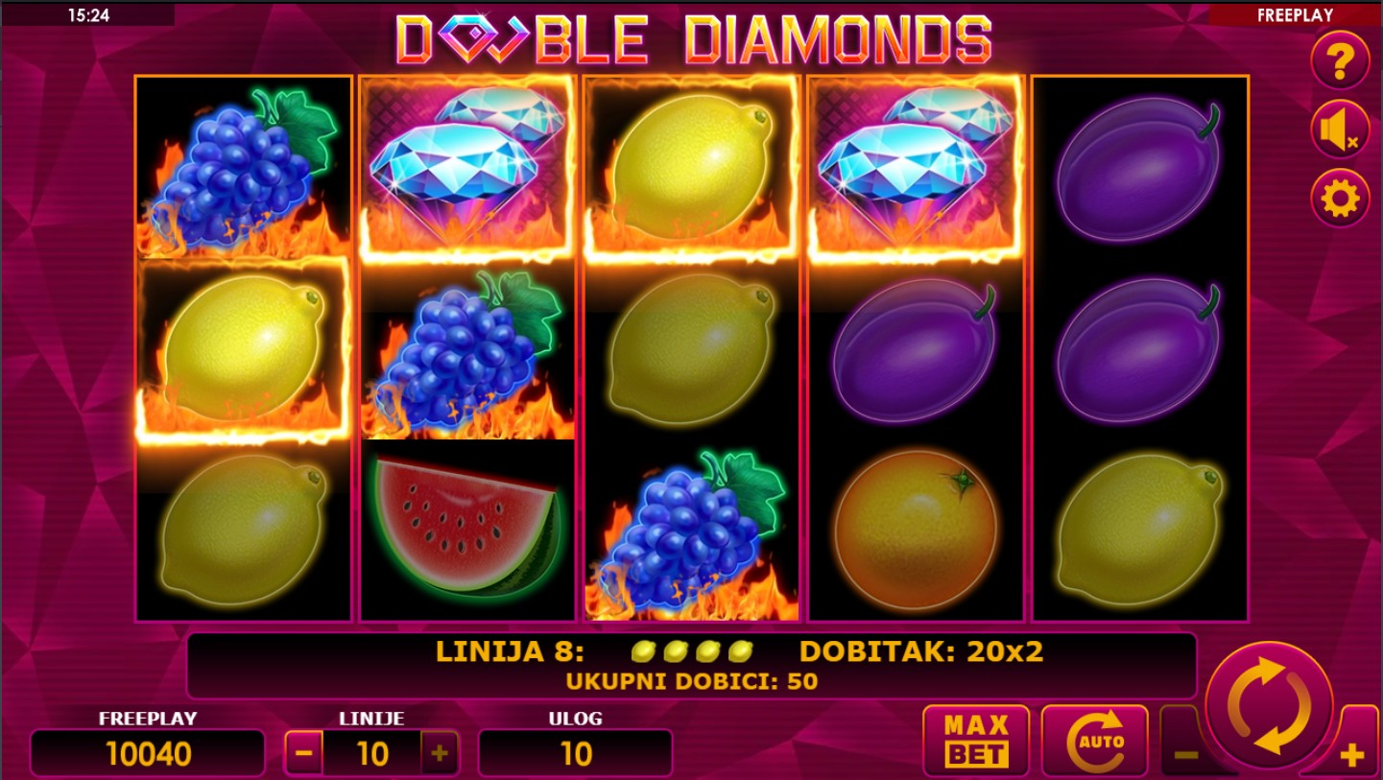
Task: Open the help question mark icon
Action: pos(1340,60)
